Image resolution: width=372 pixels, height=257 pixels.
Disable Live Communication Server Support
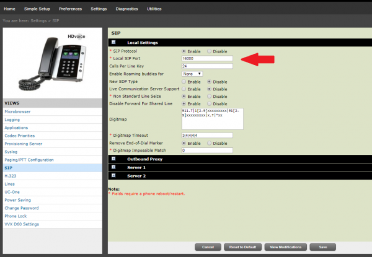click(x=210, y=89)
